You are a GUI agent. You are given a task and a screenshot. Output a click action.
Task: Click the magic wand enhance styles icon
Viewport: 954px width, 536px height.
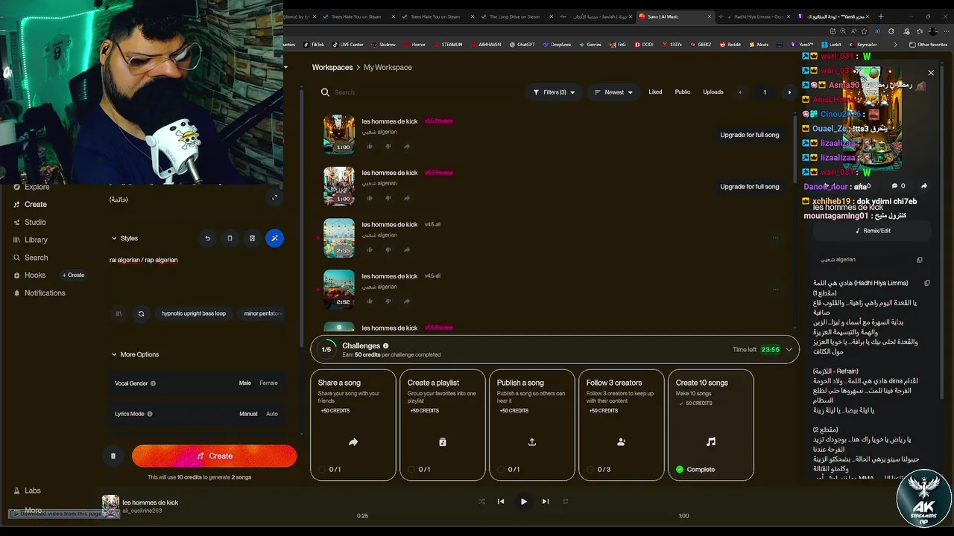(x=274, y=238)
